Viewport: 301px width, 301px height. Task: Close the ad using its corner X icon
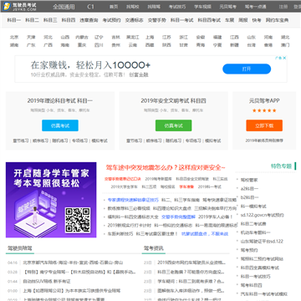tap(284, 58)
